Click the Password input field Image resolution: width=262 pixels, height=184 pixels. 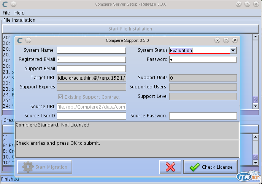203,59
